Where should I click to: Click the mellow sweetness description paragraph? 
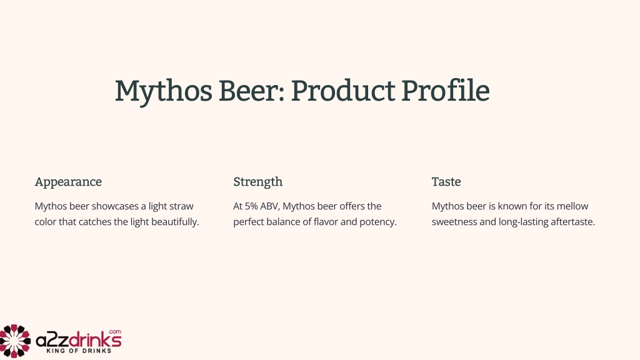coord(513,214)
